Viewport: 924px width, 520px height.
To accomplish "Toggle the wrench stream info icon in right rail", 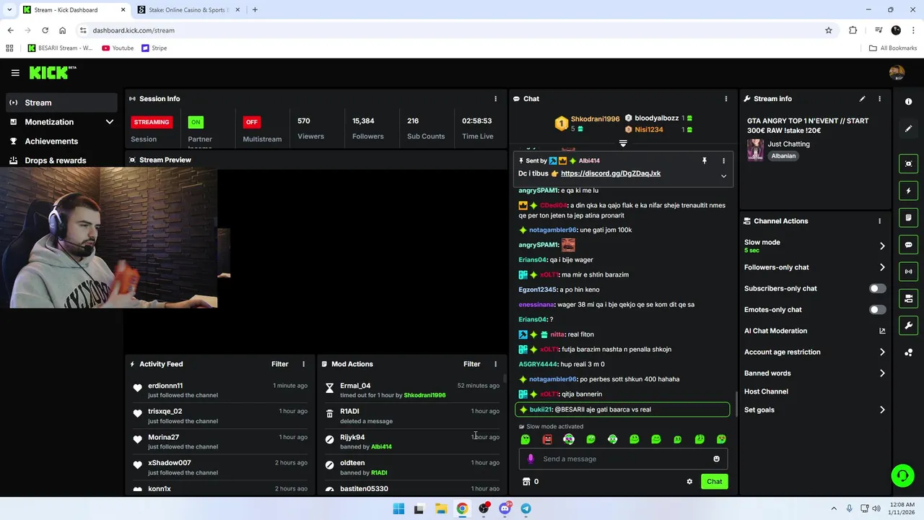I will pos(908,325).
